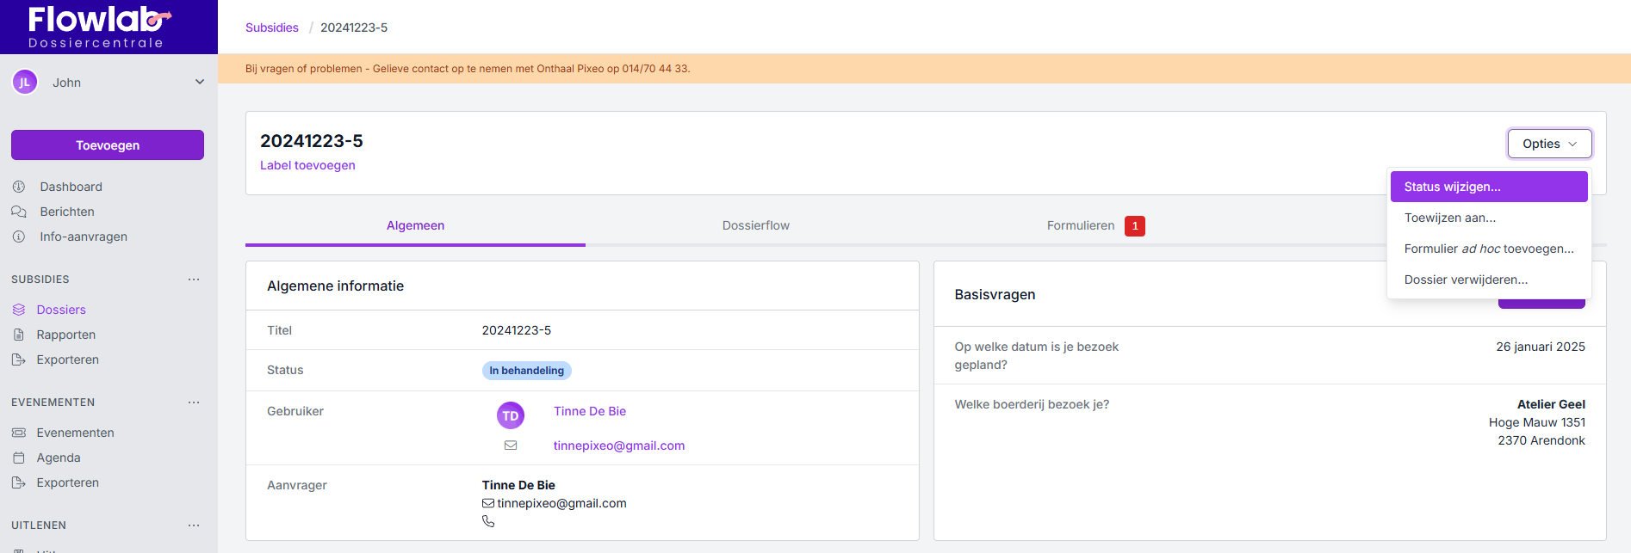Click the Rapporten document icon

tap(19, 335)
